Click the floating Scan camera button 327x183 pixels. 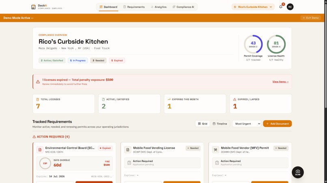pos(298,172)
